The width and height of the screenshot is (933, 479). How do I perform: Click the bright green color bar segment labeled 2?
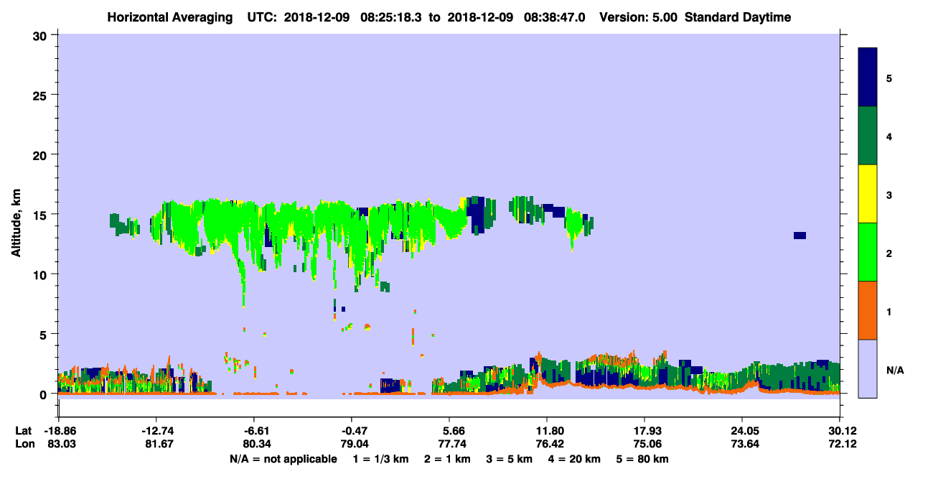[x=868, y=252]
